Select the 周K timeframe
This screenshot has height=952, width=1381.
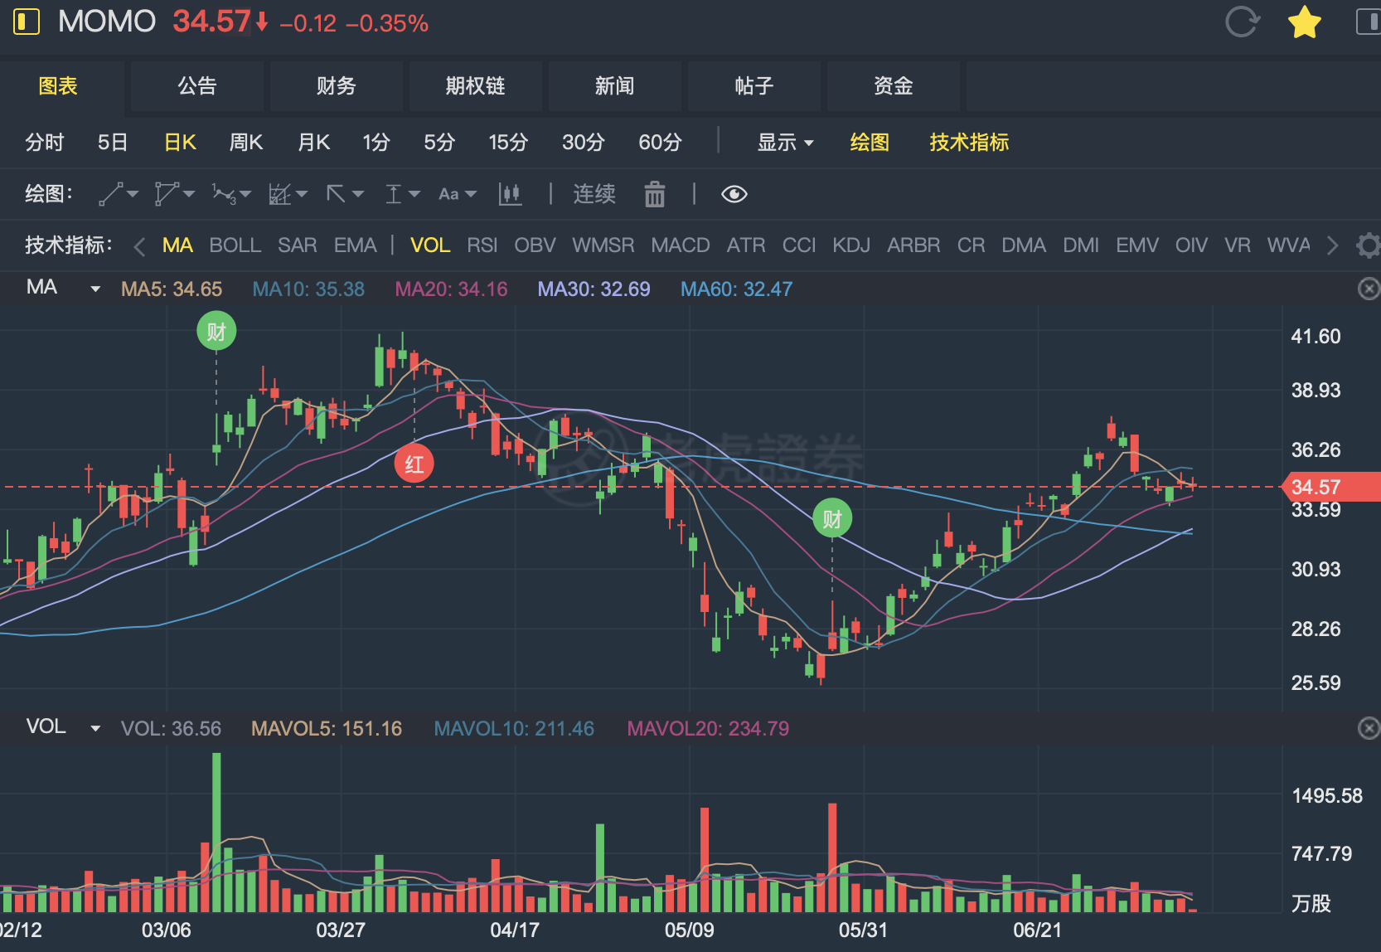point(245,143)
